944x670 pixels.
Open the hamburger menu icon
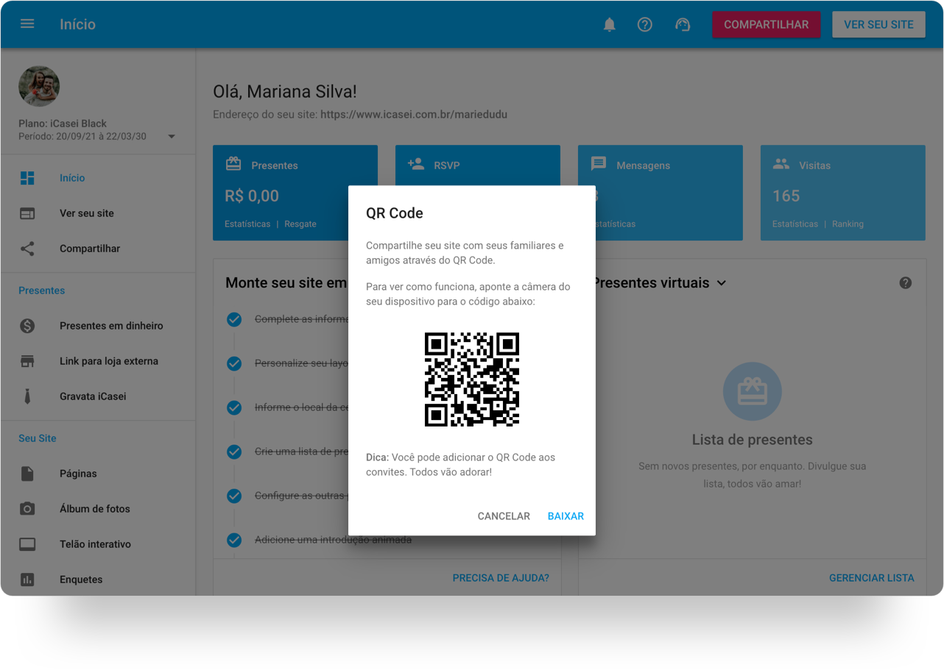(27, 24)
